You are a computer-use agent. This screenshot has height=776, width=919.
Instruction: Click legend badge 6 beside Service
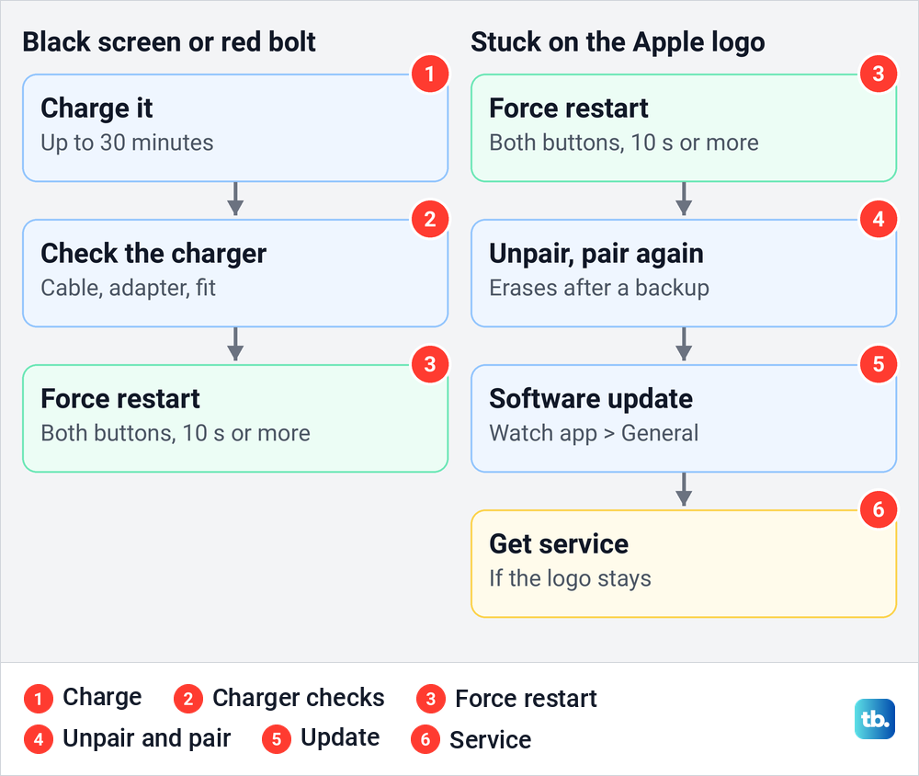pyautogui.click(x=425, y=739)
